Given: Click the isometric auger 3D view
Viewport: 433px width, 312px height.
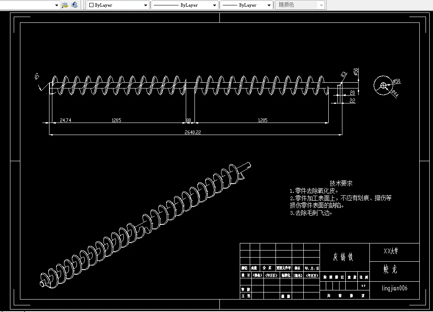Looking at the screenshot, I should tap(145, 225).
